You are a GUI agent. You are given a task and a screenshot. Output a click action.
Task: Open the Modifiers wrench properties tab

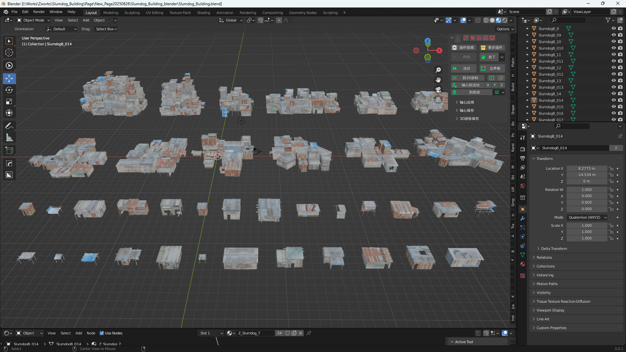(523, 219)
